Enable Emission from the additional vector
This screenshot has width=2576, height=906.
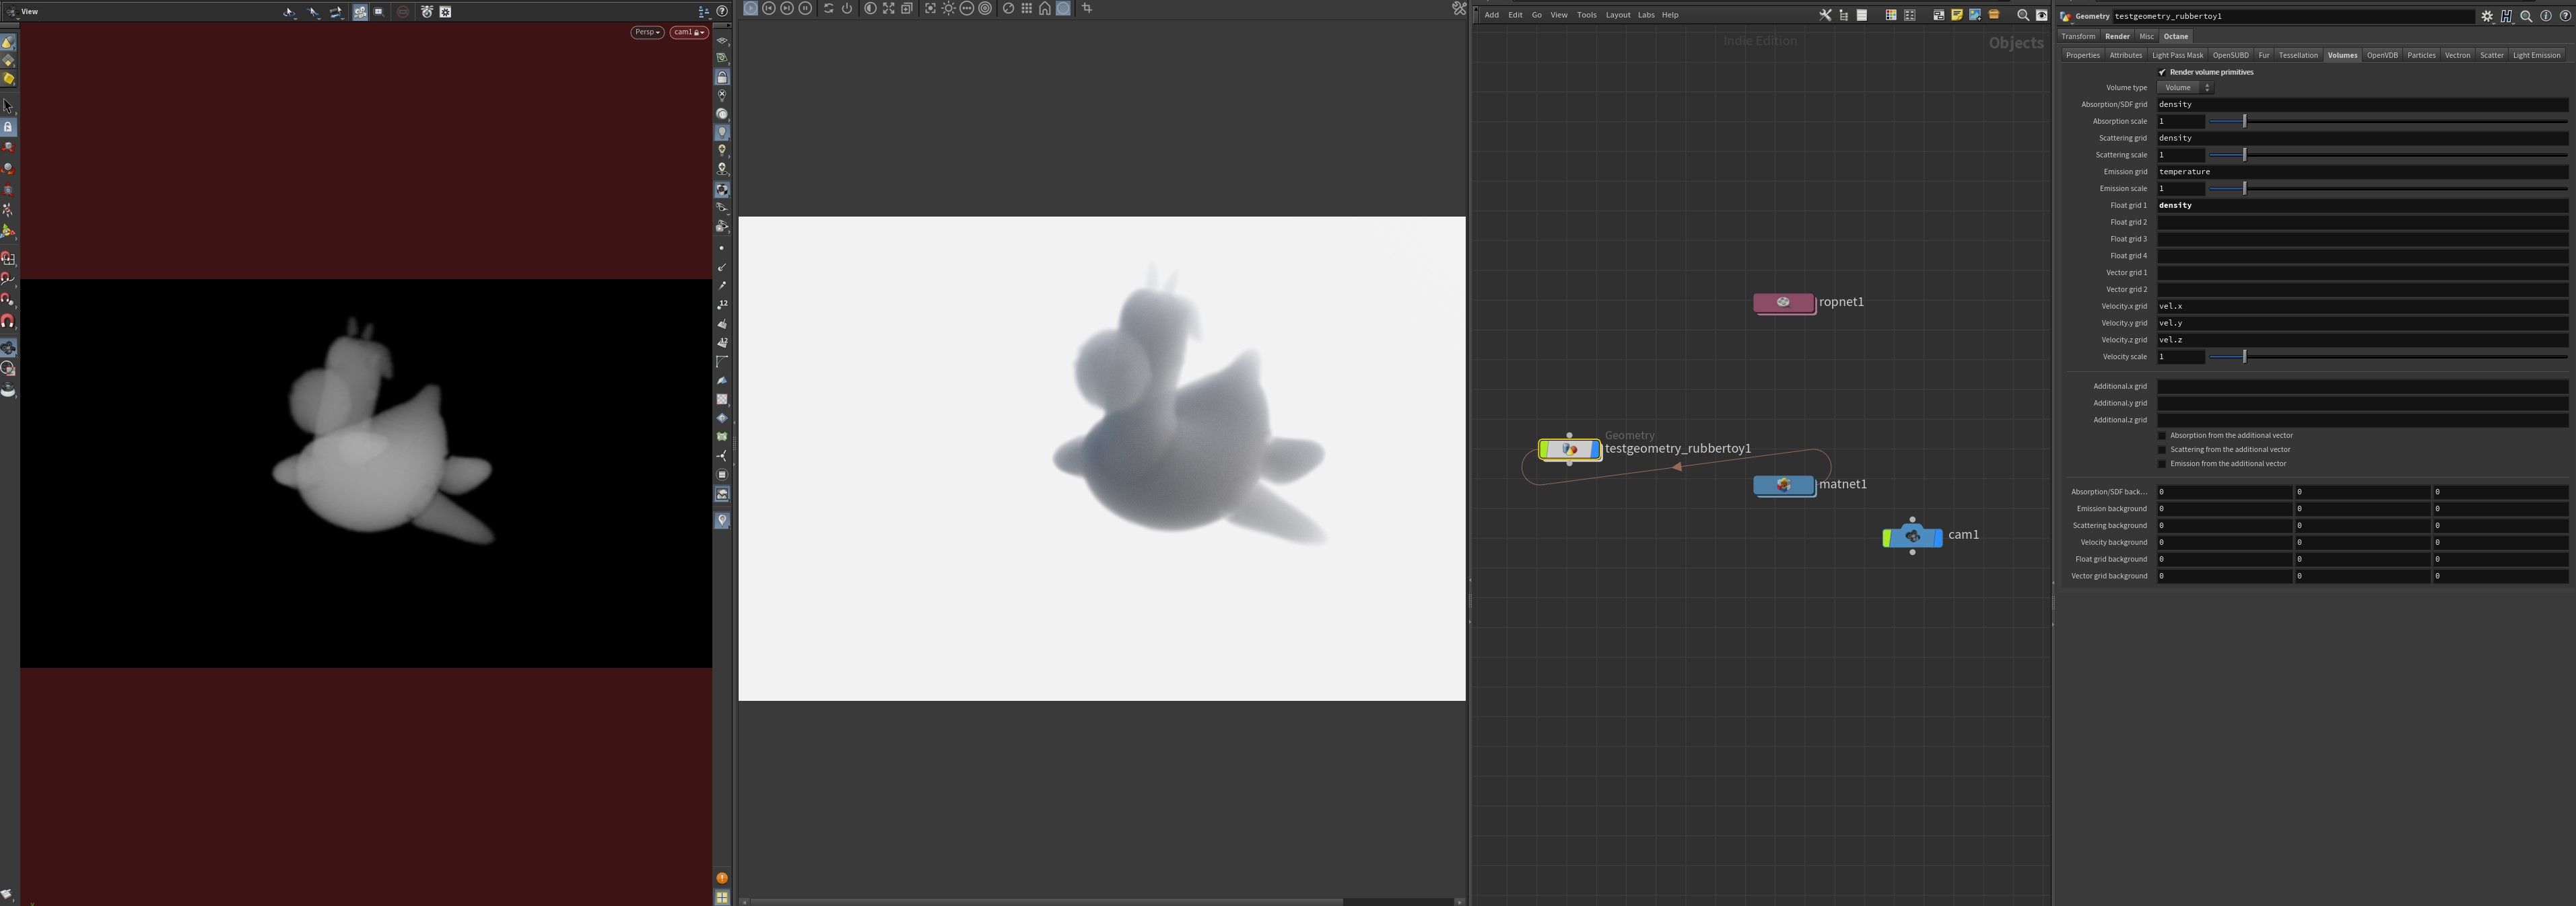2162,463
